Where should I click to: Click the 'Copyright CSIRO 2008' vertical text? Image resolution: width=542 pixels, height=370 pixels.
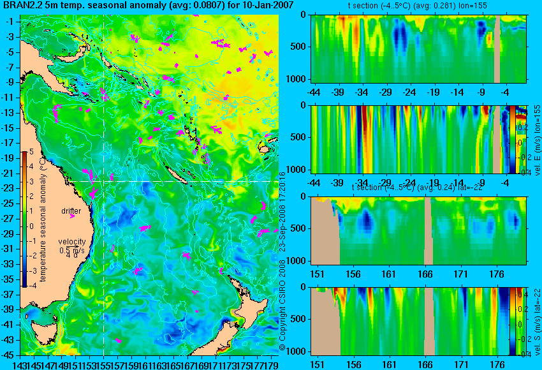point(282,302)
